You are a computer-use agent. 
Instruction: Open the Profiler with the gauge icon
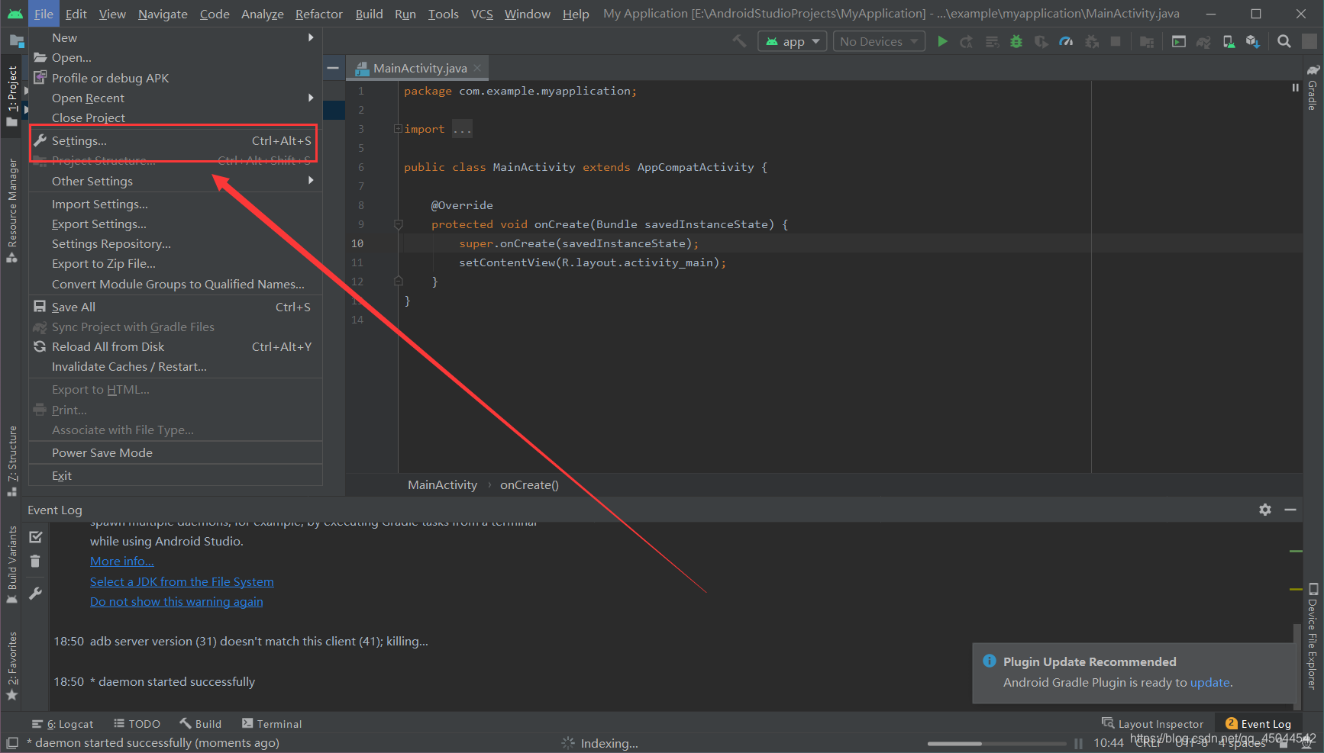tap(1066, 41)
